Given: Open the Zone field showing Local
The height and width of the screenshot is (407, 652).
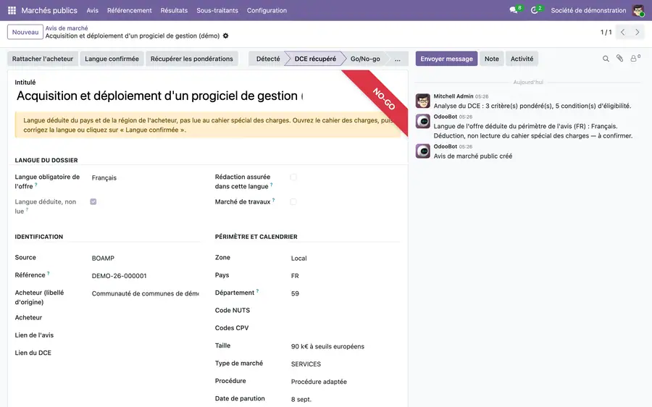Looking at the screenshot, I should coord(345,258).
